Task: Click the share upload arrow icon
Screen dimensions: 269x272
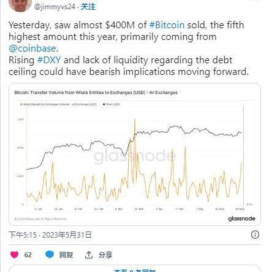Action: pos(89,255)
